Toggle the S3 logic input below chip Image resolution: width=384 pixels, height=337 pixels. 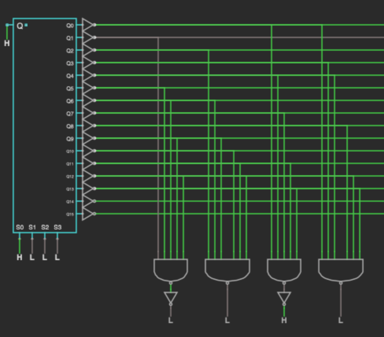click(57, 257)
